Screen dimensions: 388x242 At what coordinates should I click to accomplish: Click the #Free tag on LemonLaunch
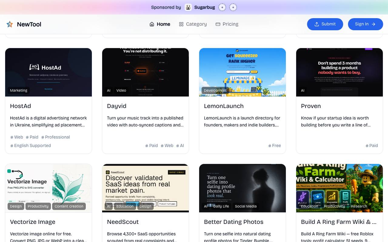click(x=275, y=146)
